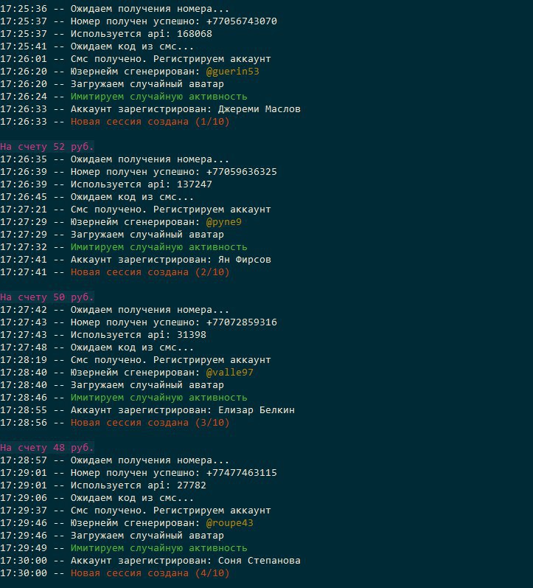Click 'Имитируем случайную активность' at 17:26:24
Screen dimensions: 533x588
159,97
